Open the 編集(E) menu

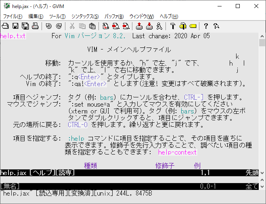coord(36,16)
